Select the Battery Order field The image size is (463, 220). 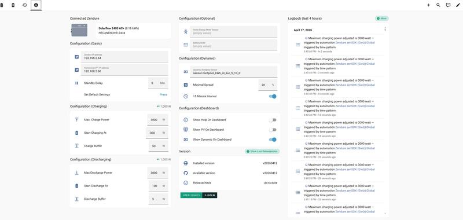click(x=233, y=45)
